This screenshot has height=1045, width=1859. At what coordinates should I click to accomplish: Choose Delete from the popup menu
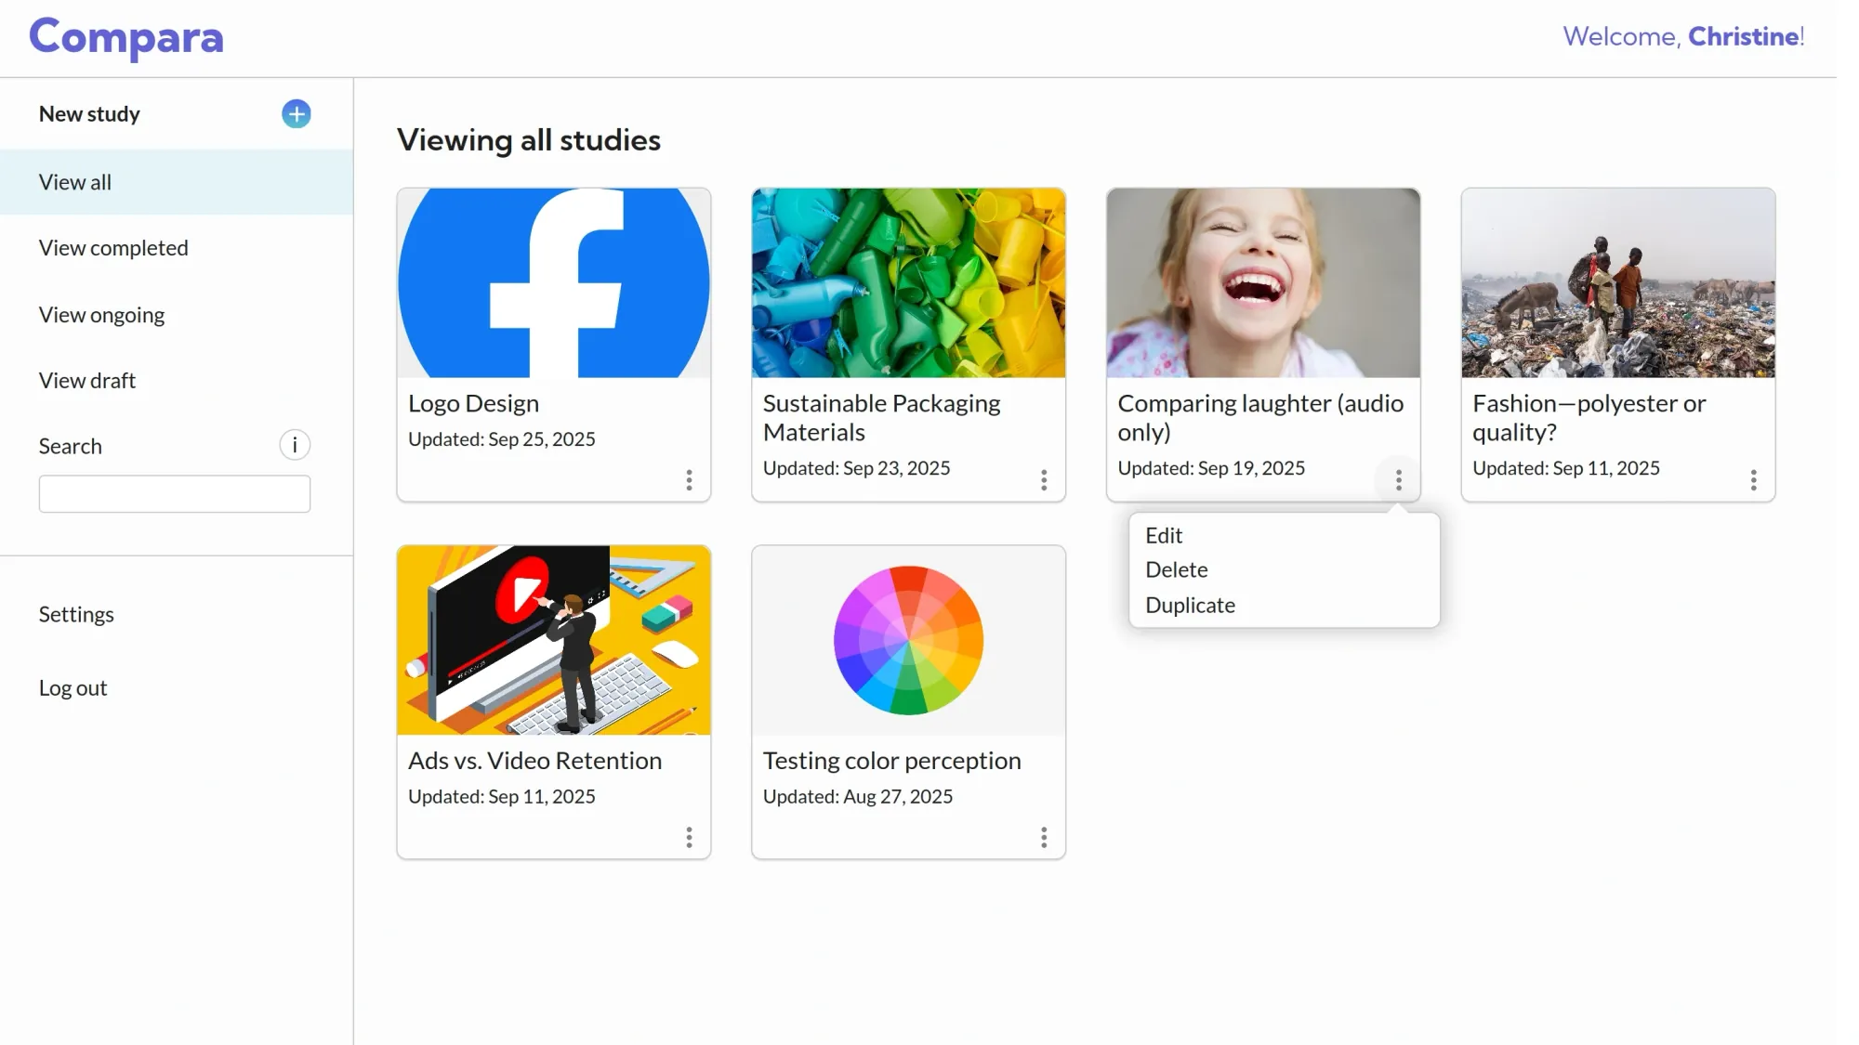point(1176,570)
